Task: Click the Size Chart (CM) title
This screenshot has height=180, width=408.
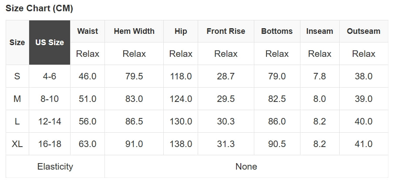Action: (39, 8)
